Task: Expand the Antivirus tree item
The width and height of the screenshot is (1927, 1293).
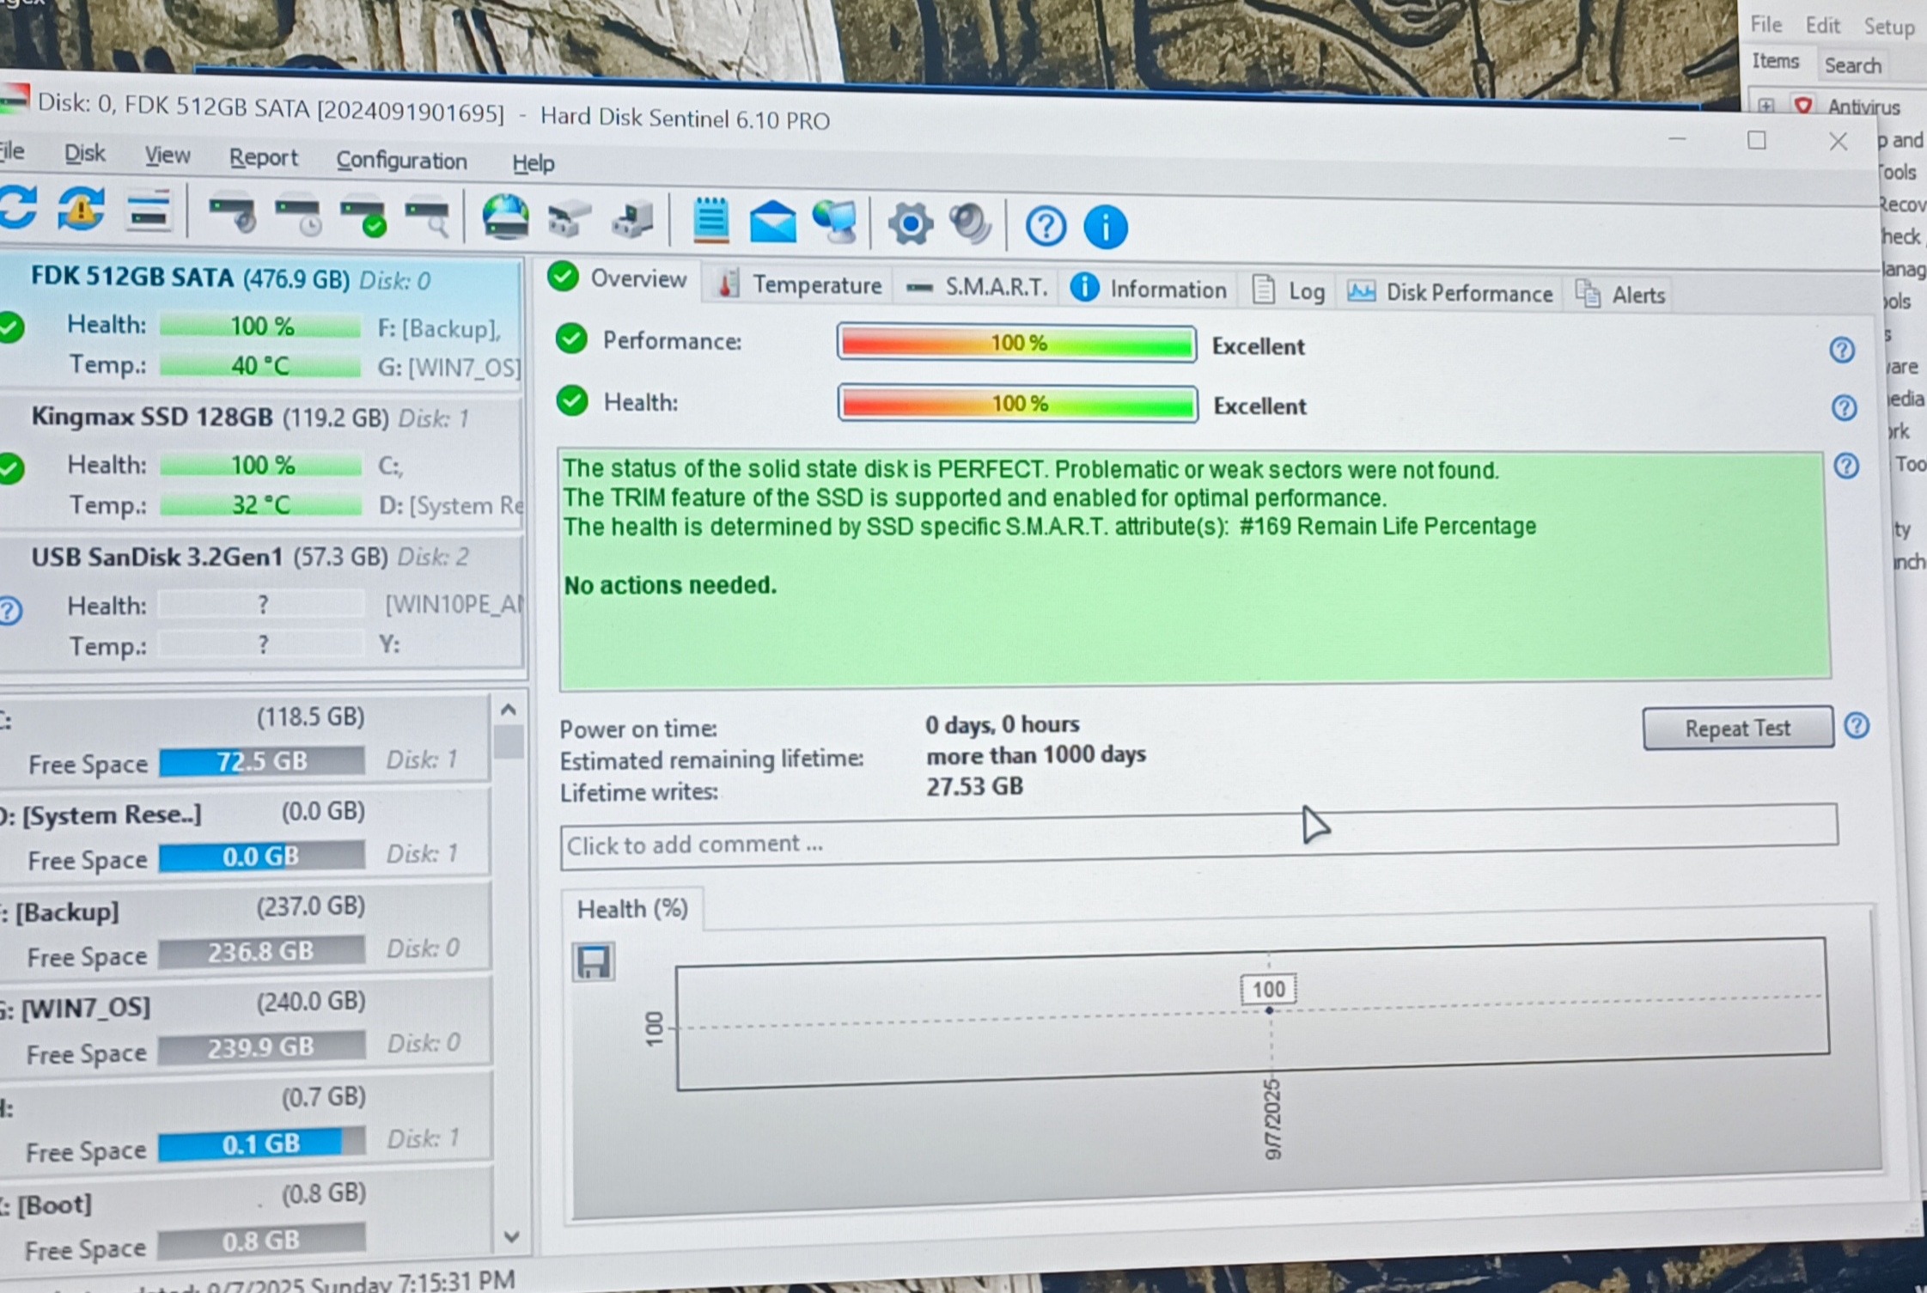Action: (1766, 106)
